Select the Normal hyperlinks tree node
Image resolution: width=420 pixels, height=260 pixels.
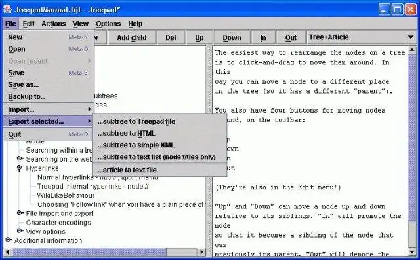coord(98,177)
